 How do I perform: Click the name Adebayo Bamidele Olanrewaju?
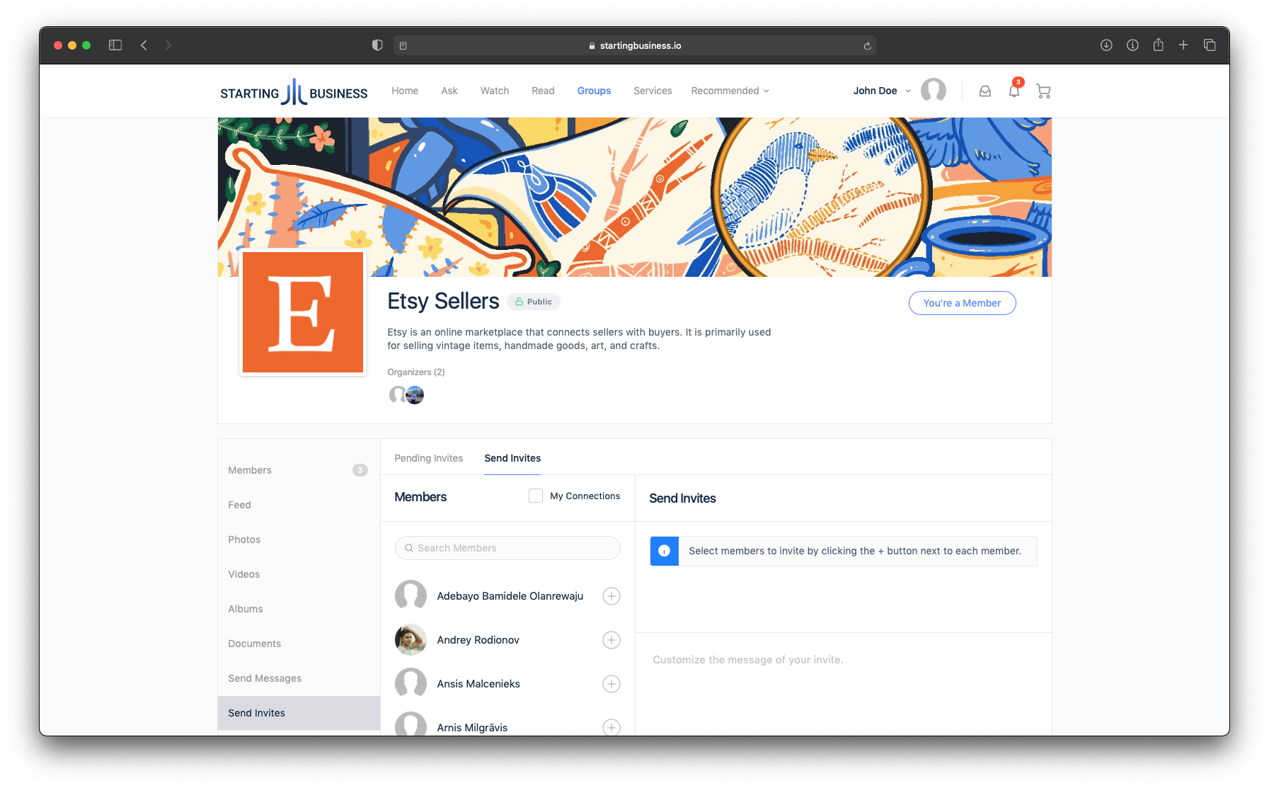coord(510,596)
